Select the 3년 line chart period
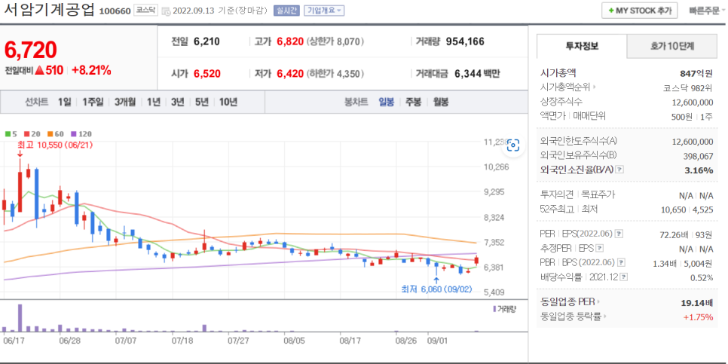The width and height of the screenshot is (728, 364). click(x=177, y=102)
